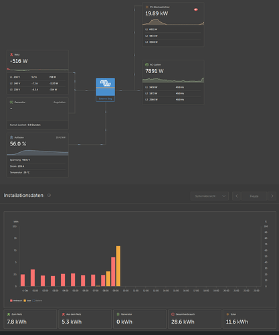Click the External link under Victron tile
The width and height of the screenshot is (279, 335).
point(106,98)
